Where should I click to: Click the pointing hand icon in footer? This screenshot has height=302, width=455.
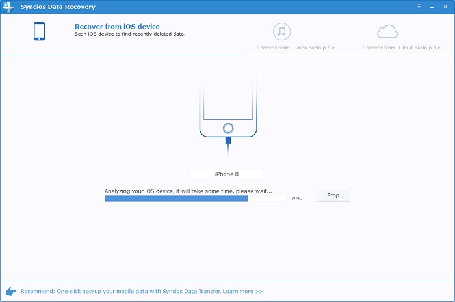tap(11, 291)
